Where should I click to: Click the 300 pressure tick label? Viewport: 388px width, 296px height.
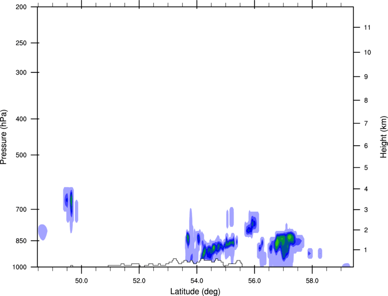point(21,72)
